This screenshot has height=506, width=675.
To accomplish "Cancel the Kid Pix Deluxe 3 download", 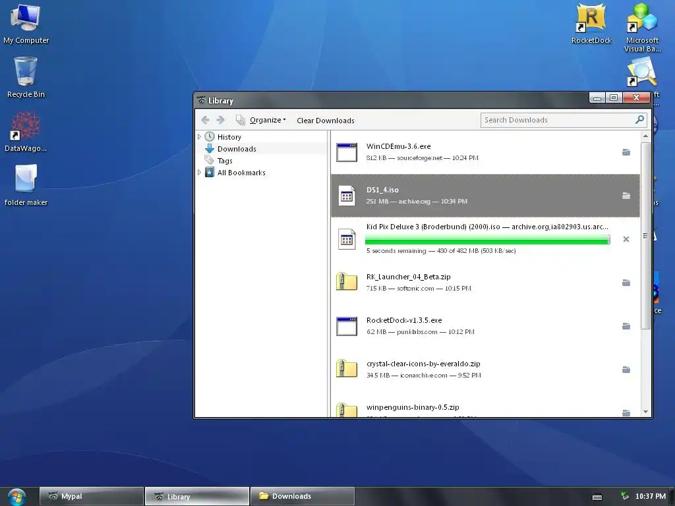I will click(626, 239).
